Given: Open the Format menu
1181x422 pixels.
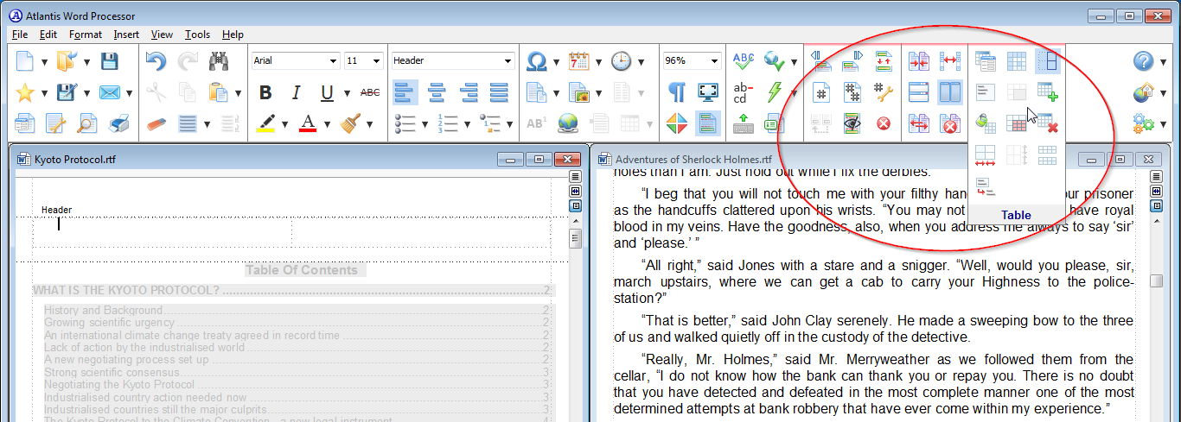Looking at the screenshot, I should 86,35.
